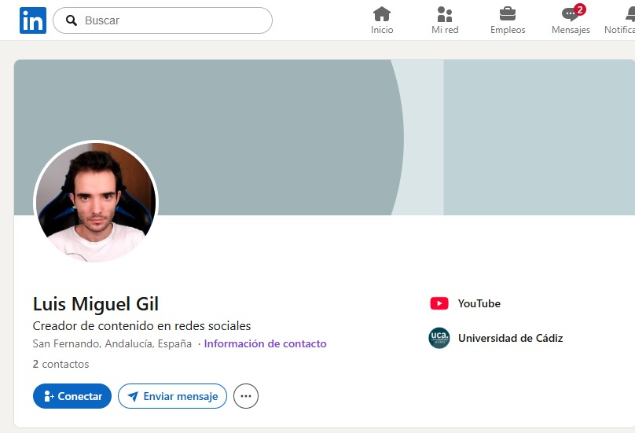Image resolution: width=635 pixels, height=433 pixels.
Task: Open the Información de contacto link
Action: (x=265, y=343)
